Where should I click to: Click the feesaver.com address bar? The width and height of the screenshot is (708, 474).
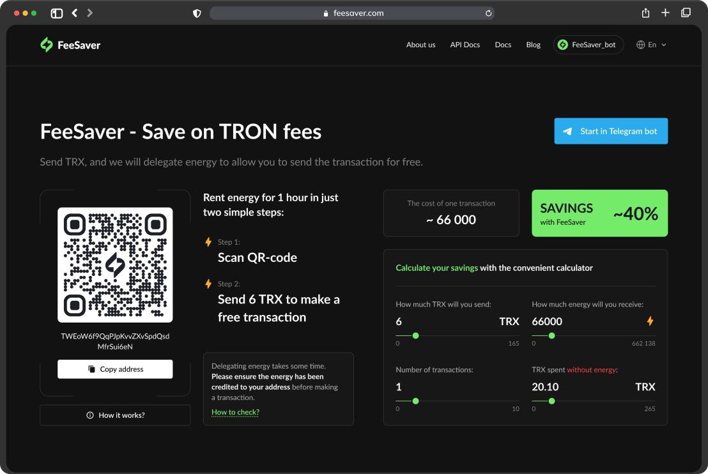click(351, 13)
